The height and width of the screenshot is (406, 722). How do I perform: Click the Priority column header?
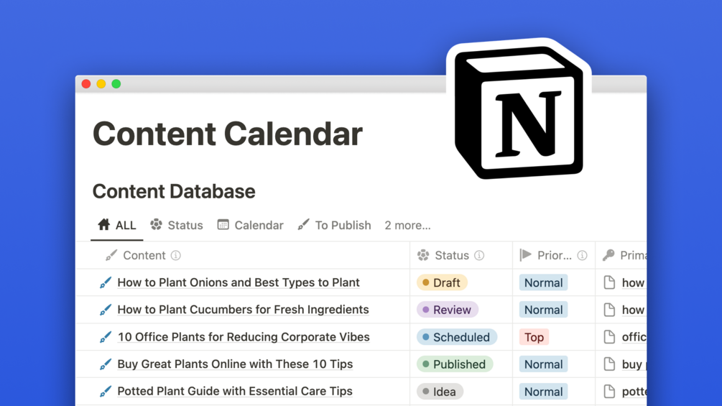click(554, 256)
